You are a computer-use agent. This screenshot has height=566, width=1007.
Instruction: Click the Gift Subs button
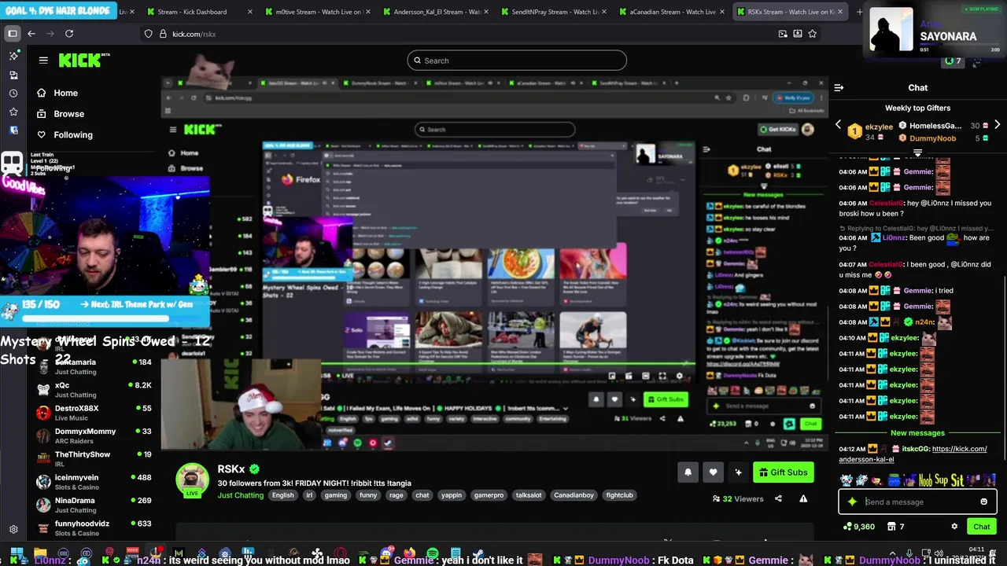783,472
